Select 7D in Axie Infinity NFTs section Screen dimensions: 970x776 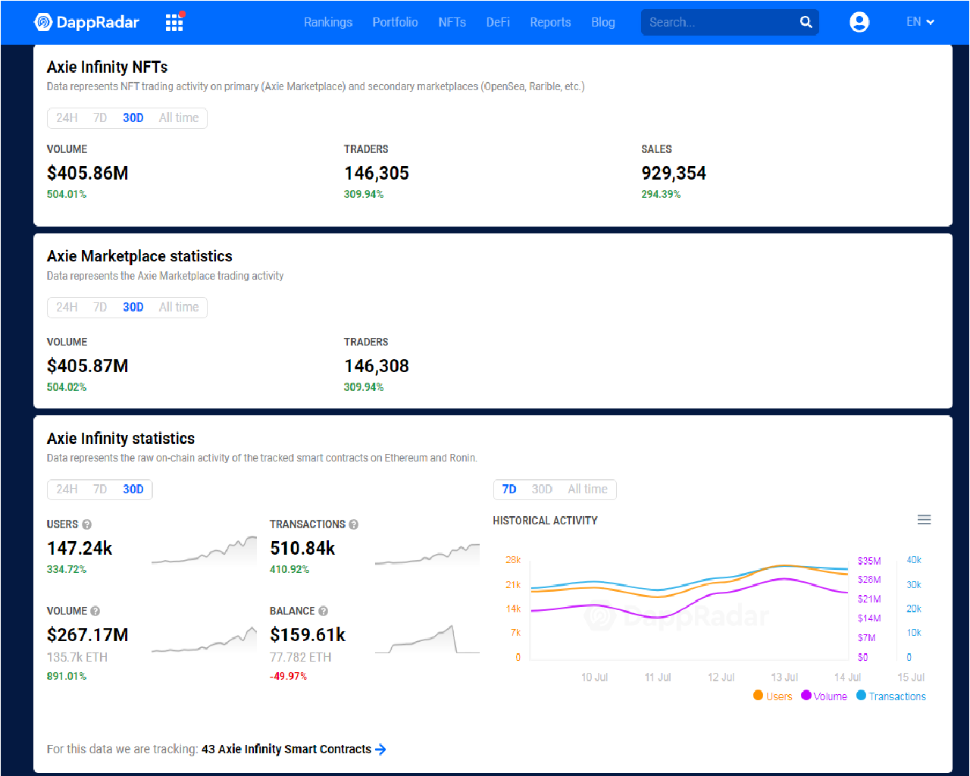pos(100,117)
